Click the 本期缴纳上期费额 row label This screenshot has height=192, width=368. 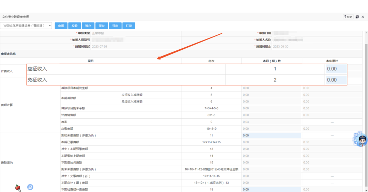click(73, 156)
